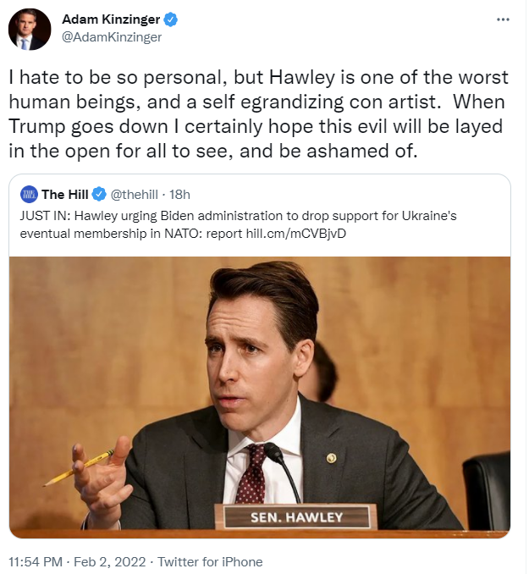Click the main tweet text about Hawley
529x574 pixels.
[258, 114]
